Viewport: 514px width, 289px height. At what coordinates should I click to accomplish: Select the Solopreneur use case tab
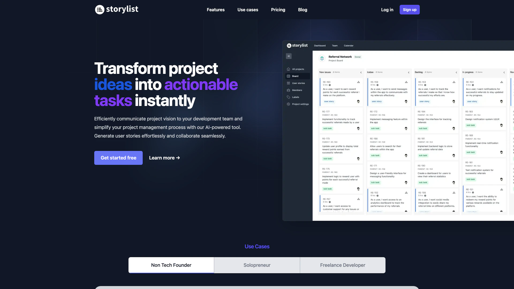(x=257, y=265)
